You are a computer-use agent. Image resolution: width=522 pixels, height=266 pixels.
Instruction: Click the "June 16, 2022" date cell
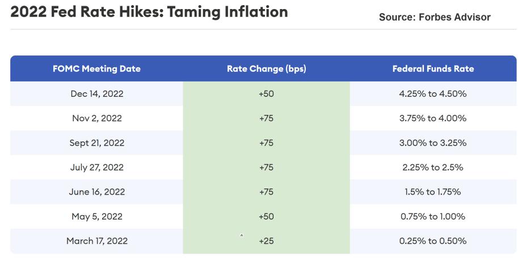(x=96, y=192)
